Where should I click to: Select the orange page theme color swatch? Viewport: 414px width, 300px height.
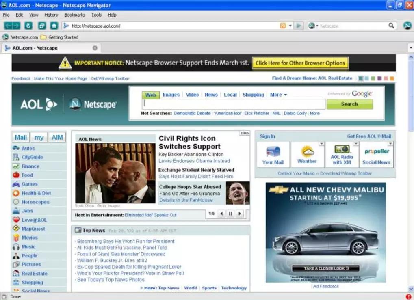tap(392, 78)
